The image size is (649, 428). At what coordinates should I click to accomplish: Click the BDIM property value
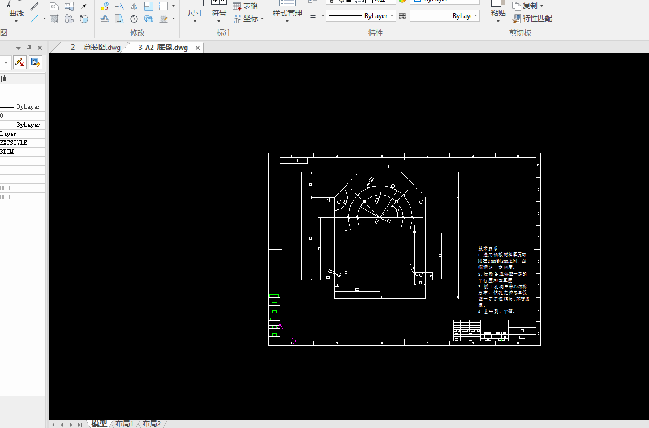tap(23, 152)
